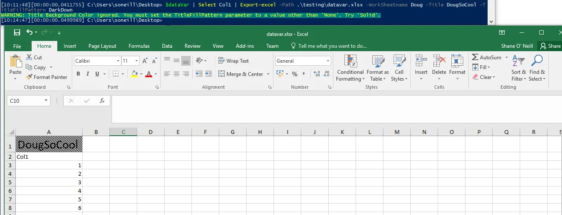Cut the selected cells
The height and width of the screenshot is (215, 562).
click(34, 57)
